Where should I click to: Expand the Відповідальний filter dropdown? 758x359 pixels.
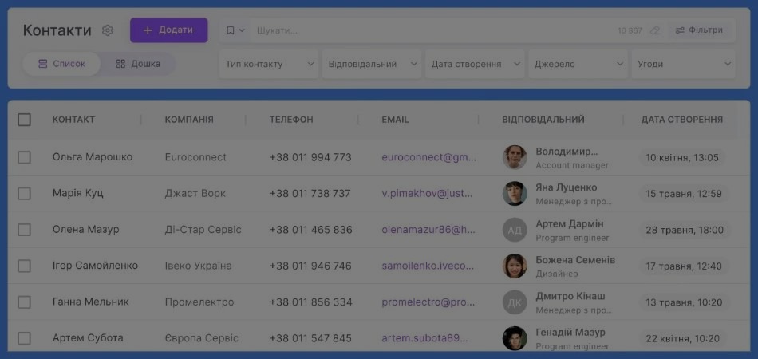tap(372, 64)
